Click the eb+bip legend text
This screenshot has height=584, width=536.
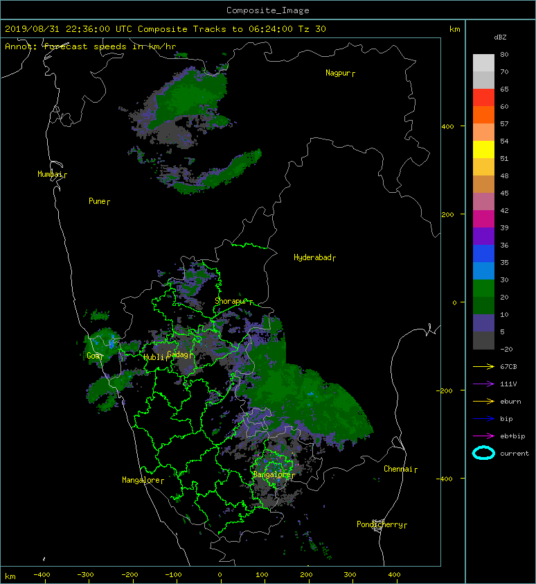point(512,436)
